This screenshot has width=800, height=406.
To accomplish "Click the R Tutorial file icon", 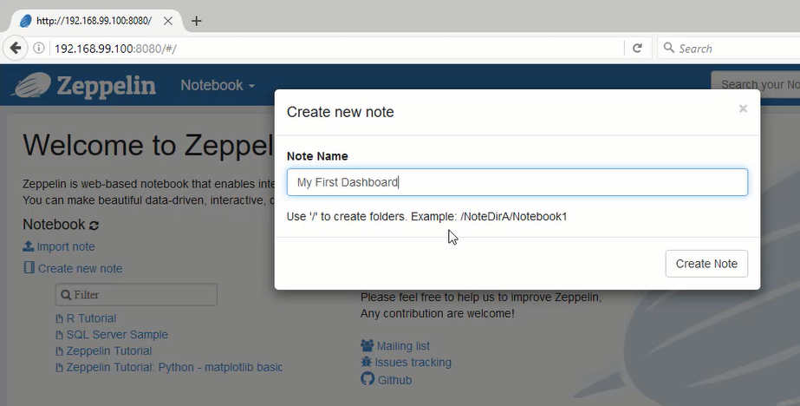I will (59, 318).
